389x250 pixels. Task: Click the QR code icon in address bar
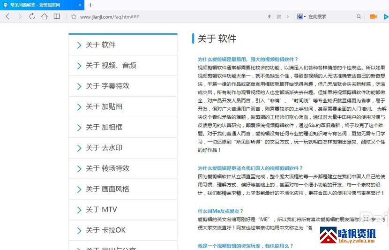[x=279, y=16]
